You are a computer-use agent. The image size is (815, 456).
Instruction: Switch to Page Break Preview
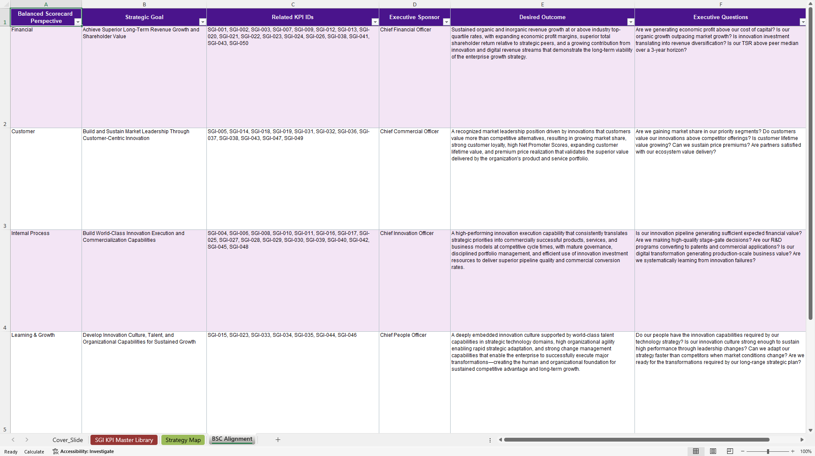coord(730,451)
